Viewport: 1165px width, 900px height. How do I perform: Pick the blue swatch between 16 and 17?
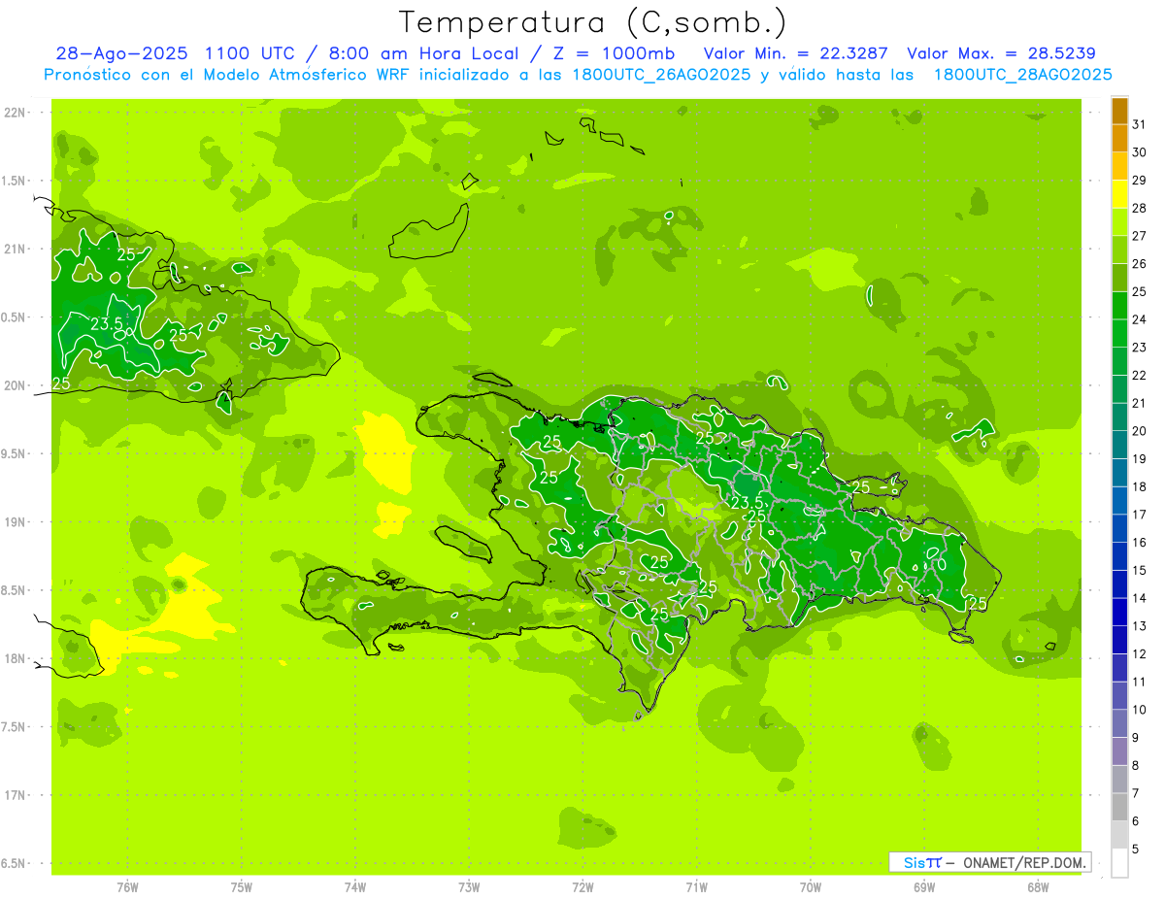tap(1119, 528)
